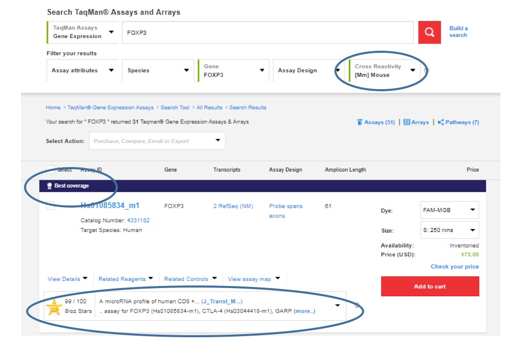528x348 pixels.
Task: Check the box for assay Hs01085834_m1
Action: point(50,206)
